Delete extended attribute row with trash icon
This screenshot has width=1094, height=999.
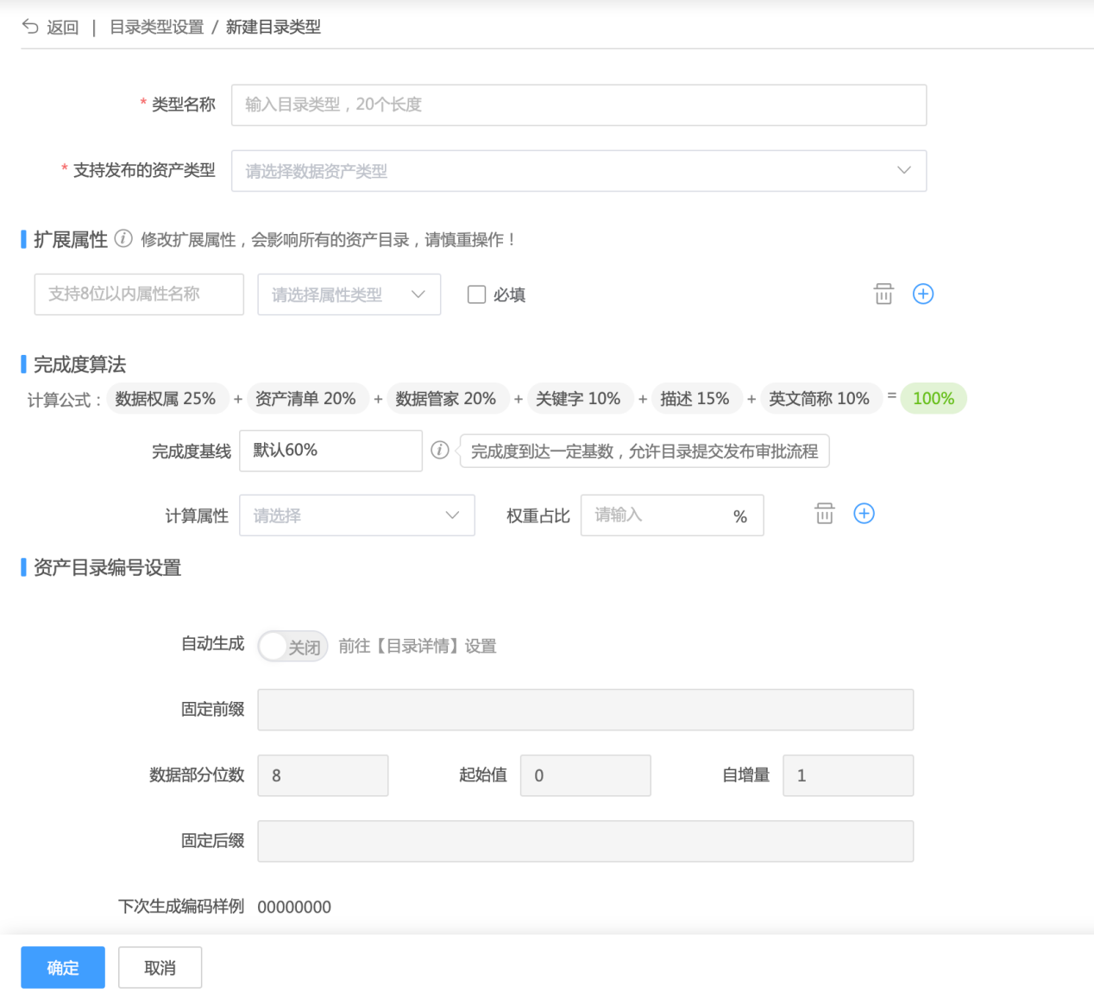pos(883,294)
